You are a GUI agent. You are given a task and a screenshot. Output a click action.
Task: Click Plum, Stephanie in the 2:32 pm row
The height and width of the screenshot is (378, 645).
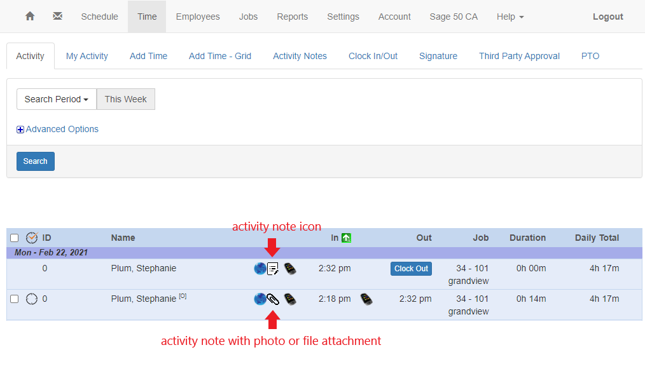[x=144, y=268]
